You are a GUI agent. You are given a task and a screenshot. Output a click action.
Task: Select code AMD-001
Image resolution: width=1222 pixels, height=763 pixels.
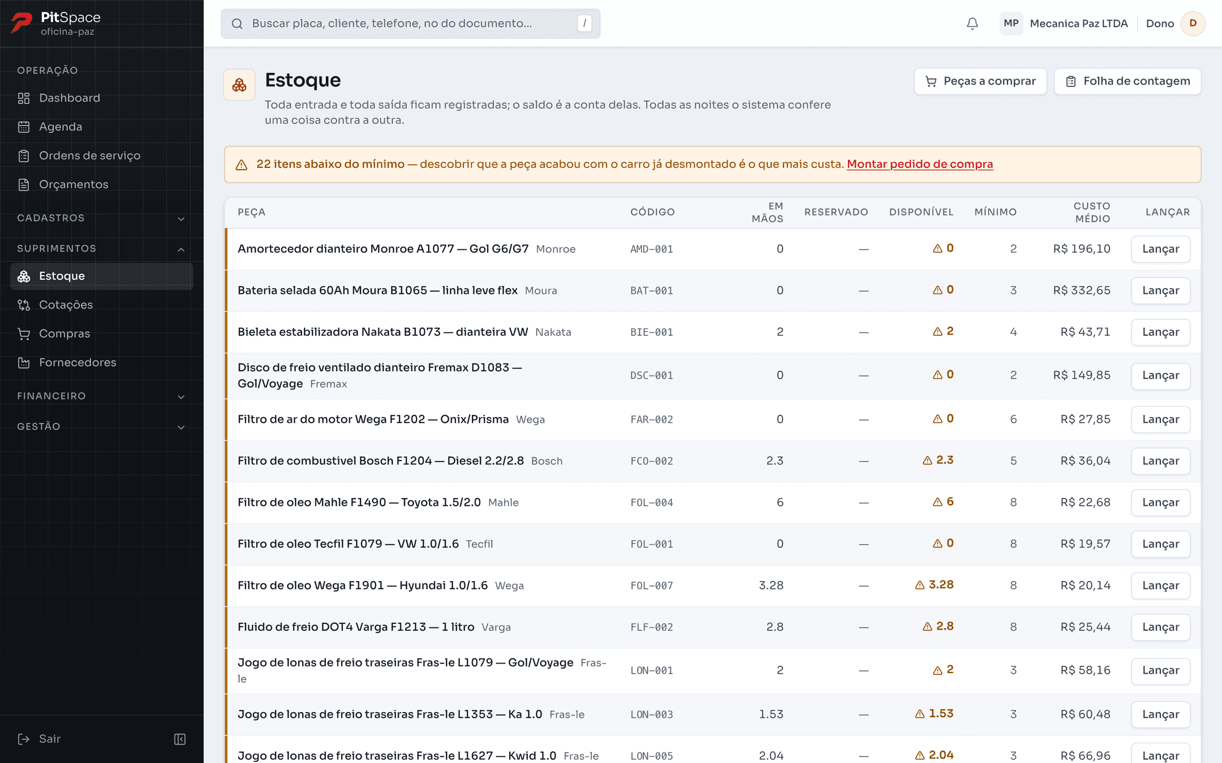click(x=652, y=249)
